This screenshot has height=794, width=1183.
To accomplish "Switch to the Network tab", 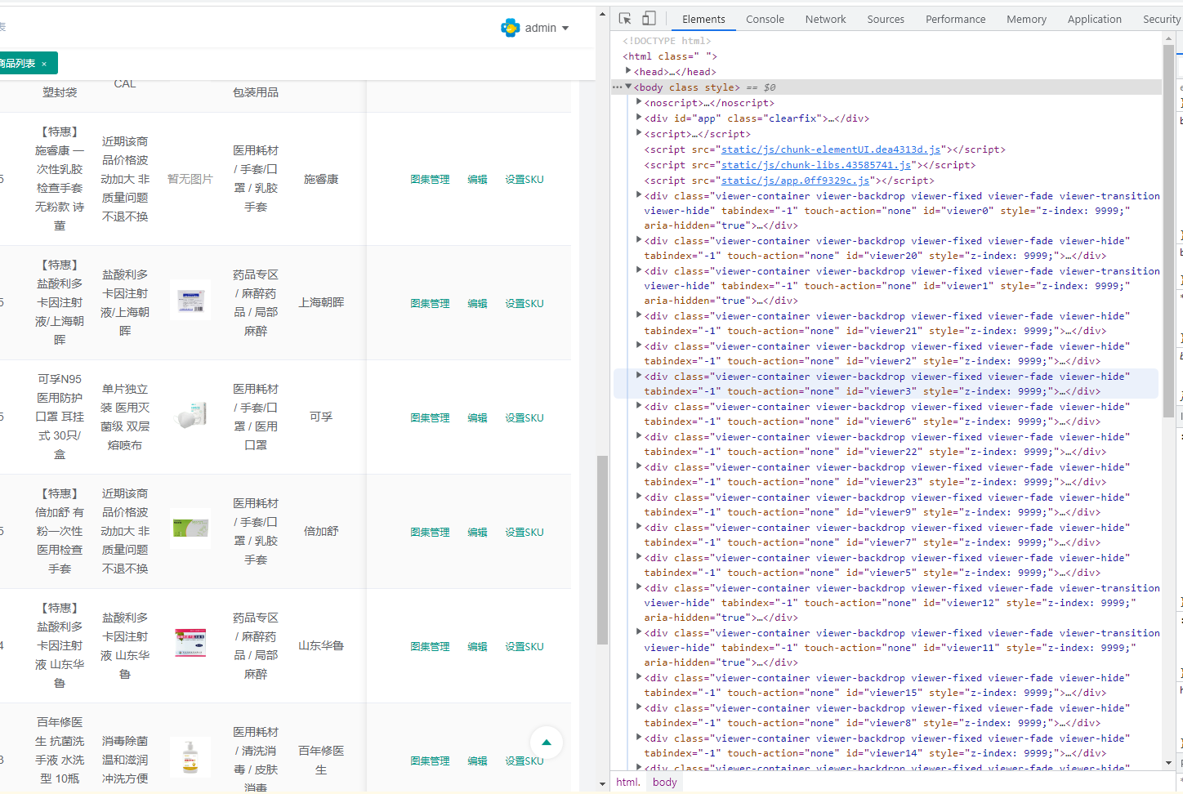I will tap(825, 19).
